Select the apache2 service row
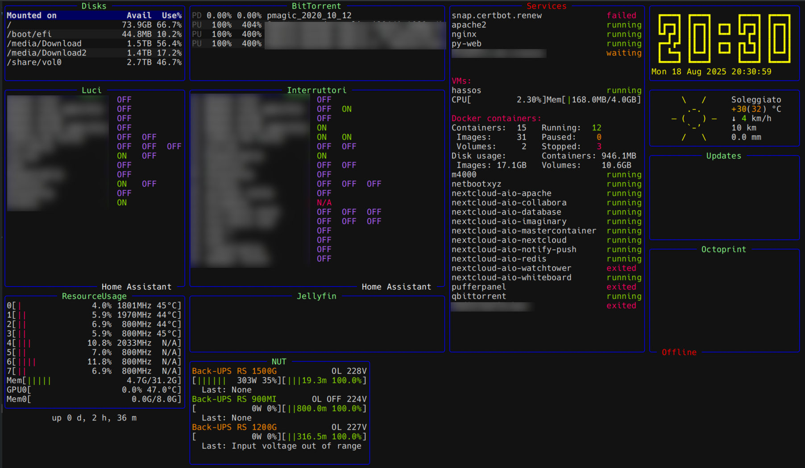This screenshot has height=468, width=805. (x=547, y=25)
